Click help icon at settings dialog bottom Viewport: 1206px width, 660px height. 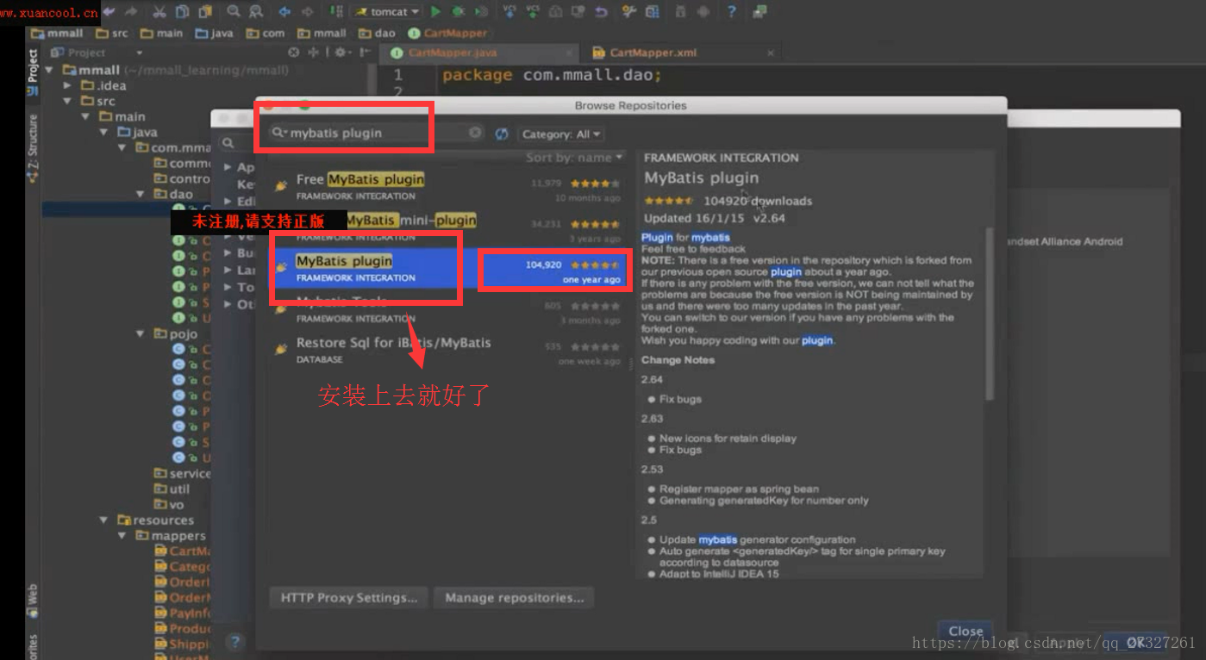click(x=235, y=641)
